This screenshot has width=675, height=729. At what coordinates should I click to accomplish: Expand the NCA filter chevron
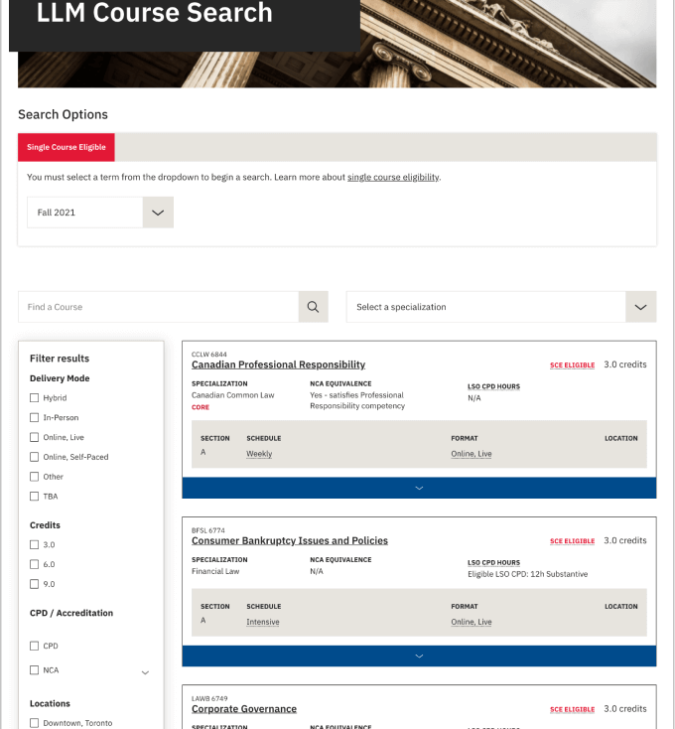point(145,672)
